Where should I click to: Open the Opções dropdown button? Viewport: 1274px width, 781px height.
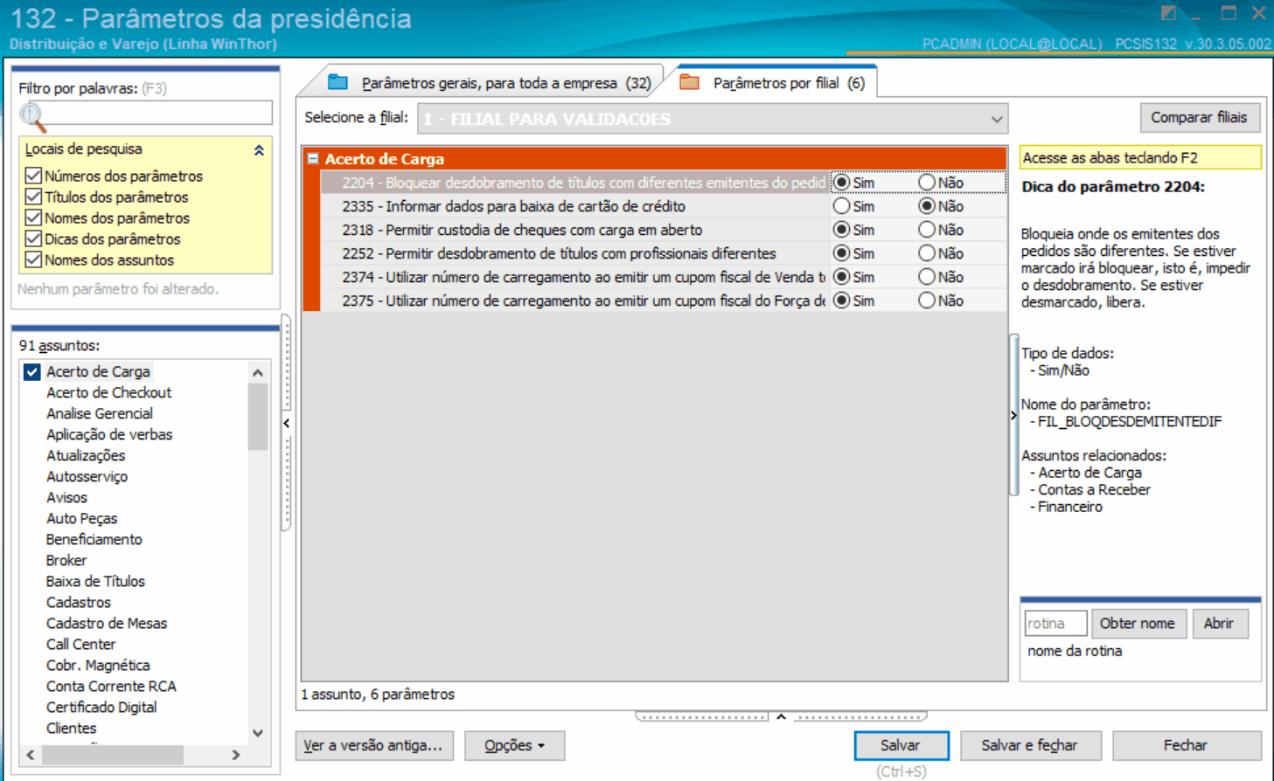tap(514, 745)
